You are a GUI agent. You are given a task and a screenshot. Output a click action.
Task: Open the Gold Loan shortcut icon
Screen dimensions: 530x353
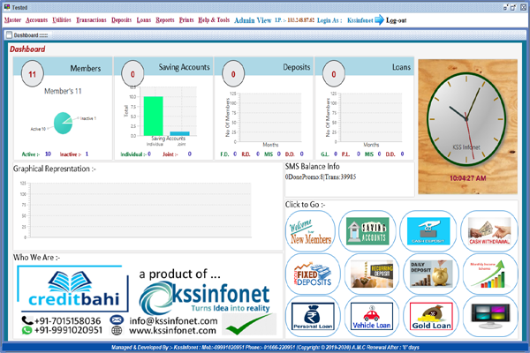[431, 316]
